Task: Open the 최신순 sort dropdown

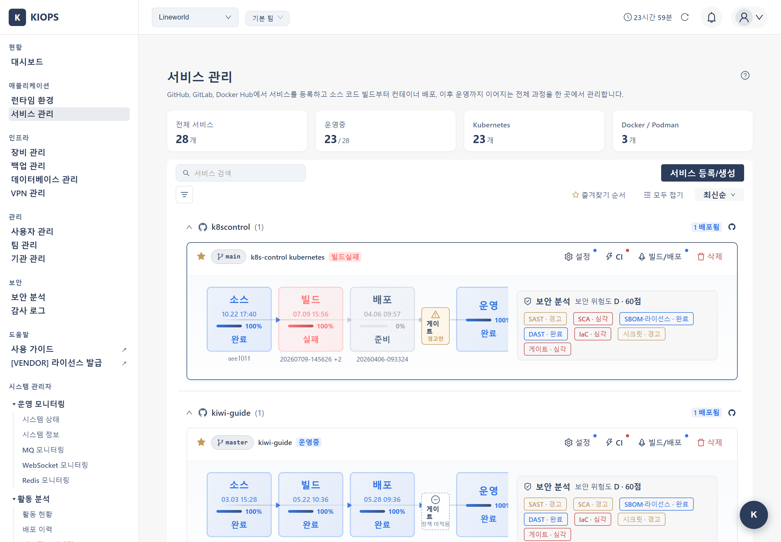Action: (719, 195)
